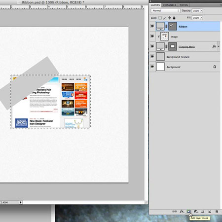
Task: Switch to the Channels tab
Action: 170,5
